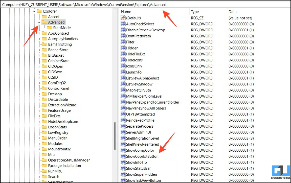Image resolution: width=291 pixels, height=183 pixels.
Task: Click the ShowCopilotButton DWORD icon
Action: point(123,156)
